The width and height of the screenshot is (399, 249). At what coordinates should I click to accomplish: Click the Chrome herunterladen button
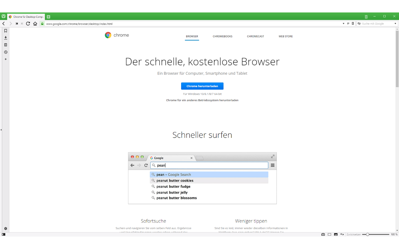click(202, 86)
